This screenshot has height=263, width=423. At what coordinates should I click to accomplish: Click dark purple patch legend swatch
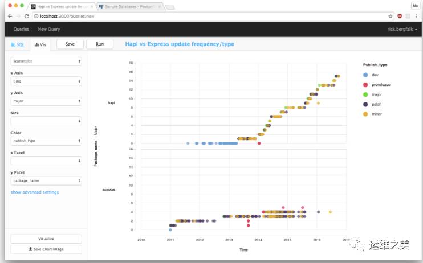click(365, 104)
